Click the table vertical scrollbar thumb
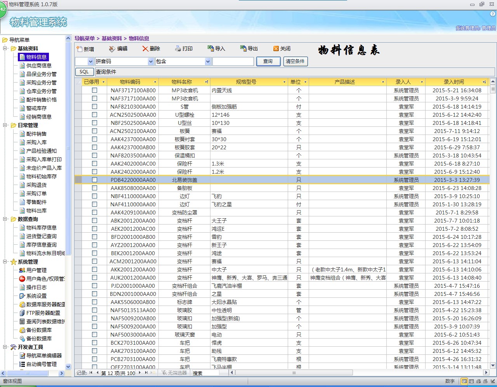This screenshot has height=387, width=497. click(x=493, y=89)
